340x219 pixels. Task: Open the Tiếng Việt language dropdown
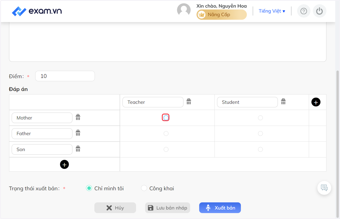(272, 11)
